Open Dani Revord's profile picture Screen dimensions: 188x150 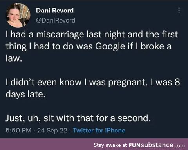18,15
